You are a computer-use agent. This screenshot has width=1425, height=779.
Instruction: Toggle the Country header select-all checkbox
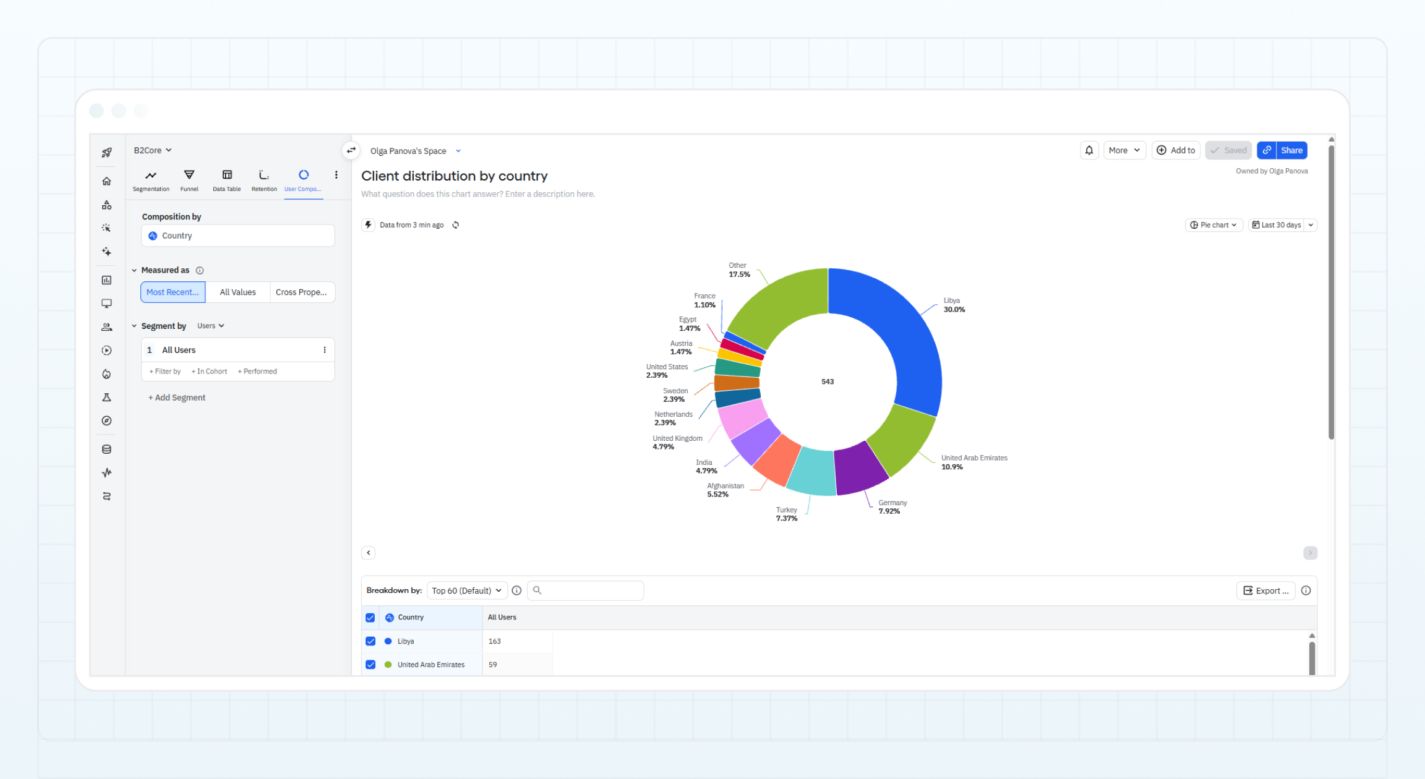click(370, 618)
